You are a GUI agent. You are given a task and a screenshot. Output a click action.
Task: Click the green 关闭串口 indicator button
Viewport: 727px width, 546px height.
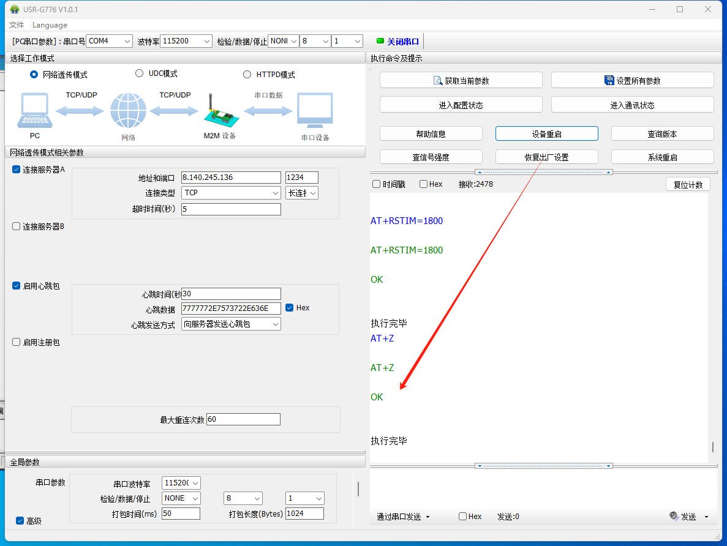click(397, 42)
